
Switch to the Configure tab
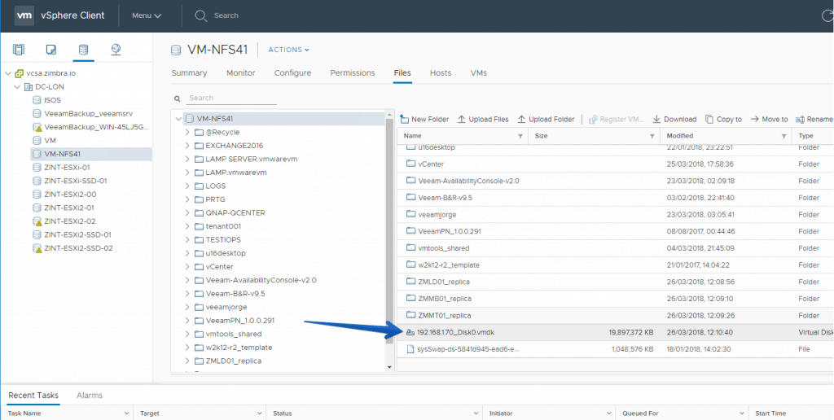292,72
